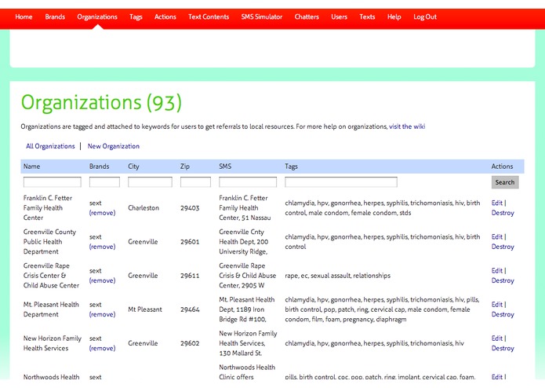The height and width of the screenshot is (388, 545).
Task: Select the Charleston city cell
Action: 144,208
